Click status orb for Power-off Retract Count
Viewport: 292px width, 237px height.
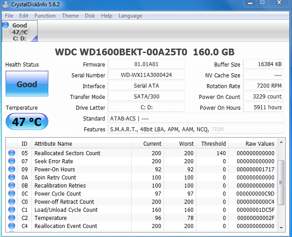[x=12, y=201]
